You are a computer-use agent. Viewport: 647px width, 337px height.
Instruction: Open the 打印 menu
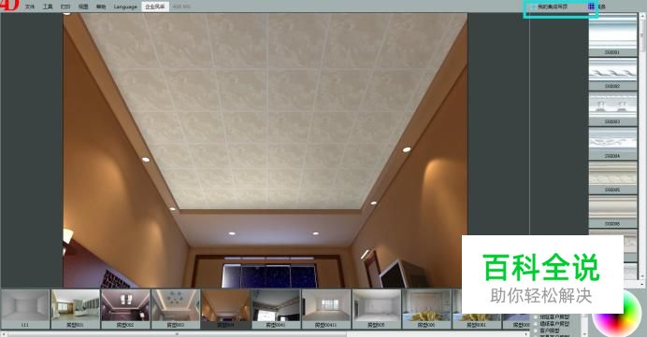pos(65,7)
